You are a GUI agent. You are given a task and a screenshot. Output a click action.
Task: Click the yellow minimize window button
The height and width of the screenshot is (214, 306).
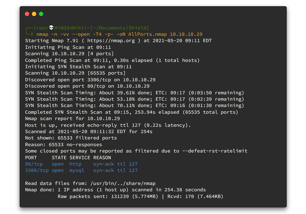[34, 14]
